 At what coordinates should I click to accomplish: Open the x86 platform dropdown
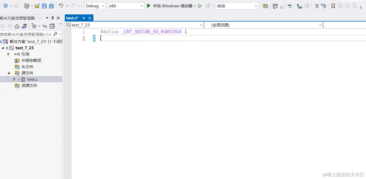142,6
